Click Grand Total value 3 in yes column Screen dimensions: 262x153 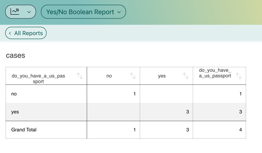(187, 130)
